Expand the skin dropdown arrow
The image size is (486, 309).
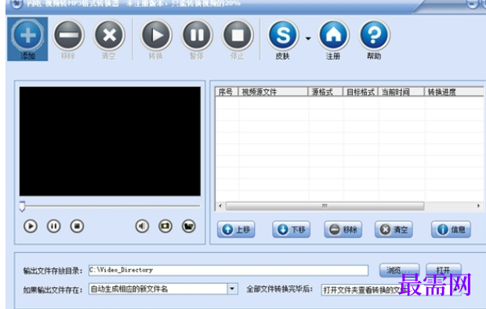coord(308,38)
